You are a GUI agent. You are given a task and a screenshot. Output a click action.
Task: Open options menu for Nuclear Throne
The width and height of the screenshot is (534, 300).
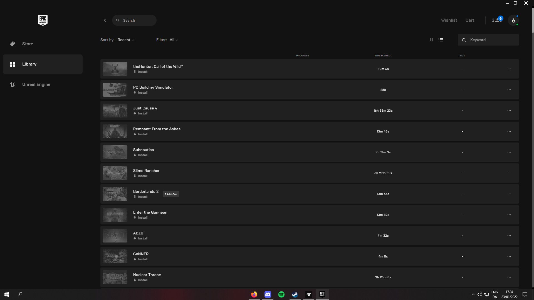click(x=509, y=277)
